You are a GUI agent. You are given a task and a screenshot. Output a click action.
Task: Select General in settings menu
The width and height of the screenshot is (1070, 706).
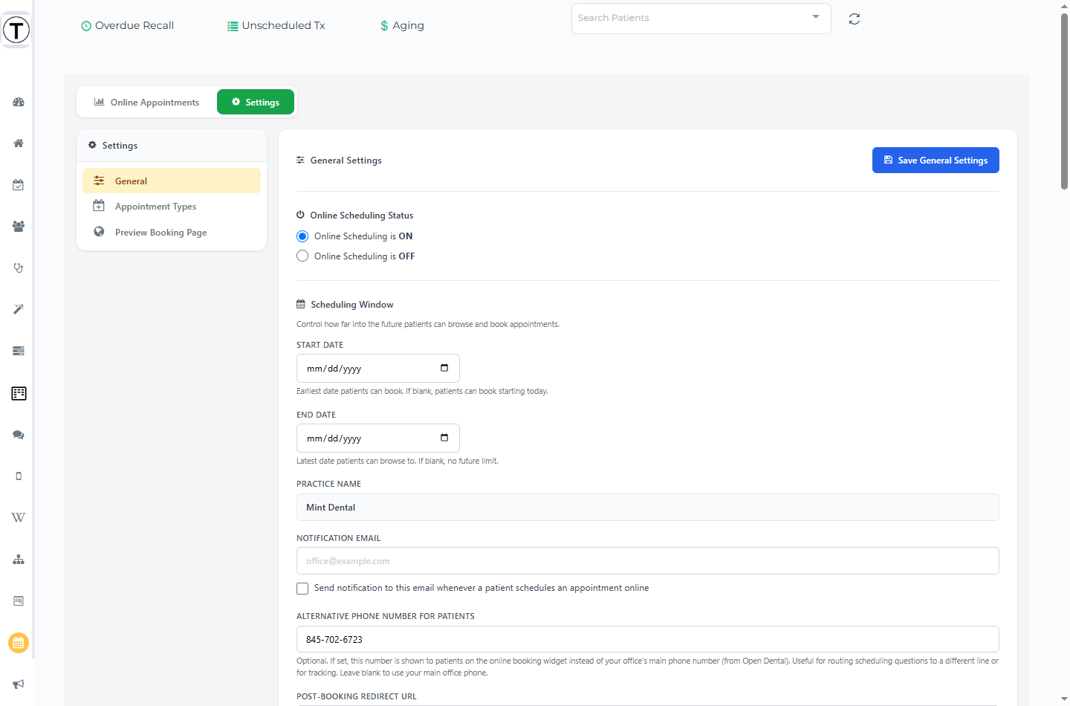(172, 181)
